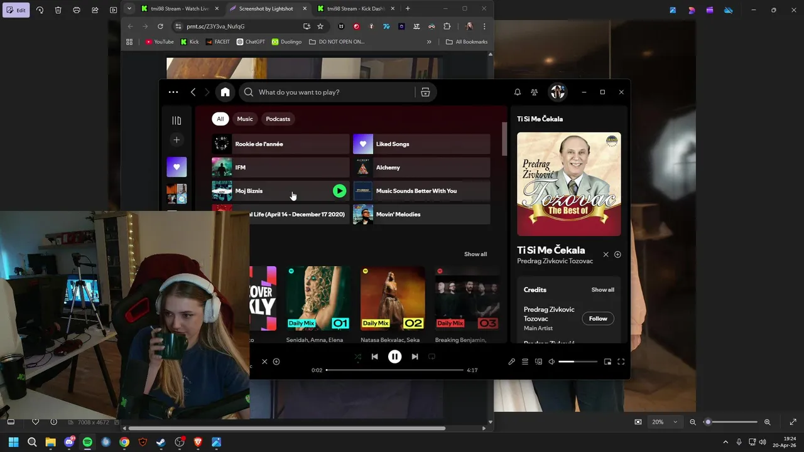Open Liked Songs from the Spotify sidebar
Image resolution: width=804 pixels, height=452 pixels.
click(x=177, y=167)
